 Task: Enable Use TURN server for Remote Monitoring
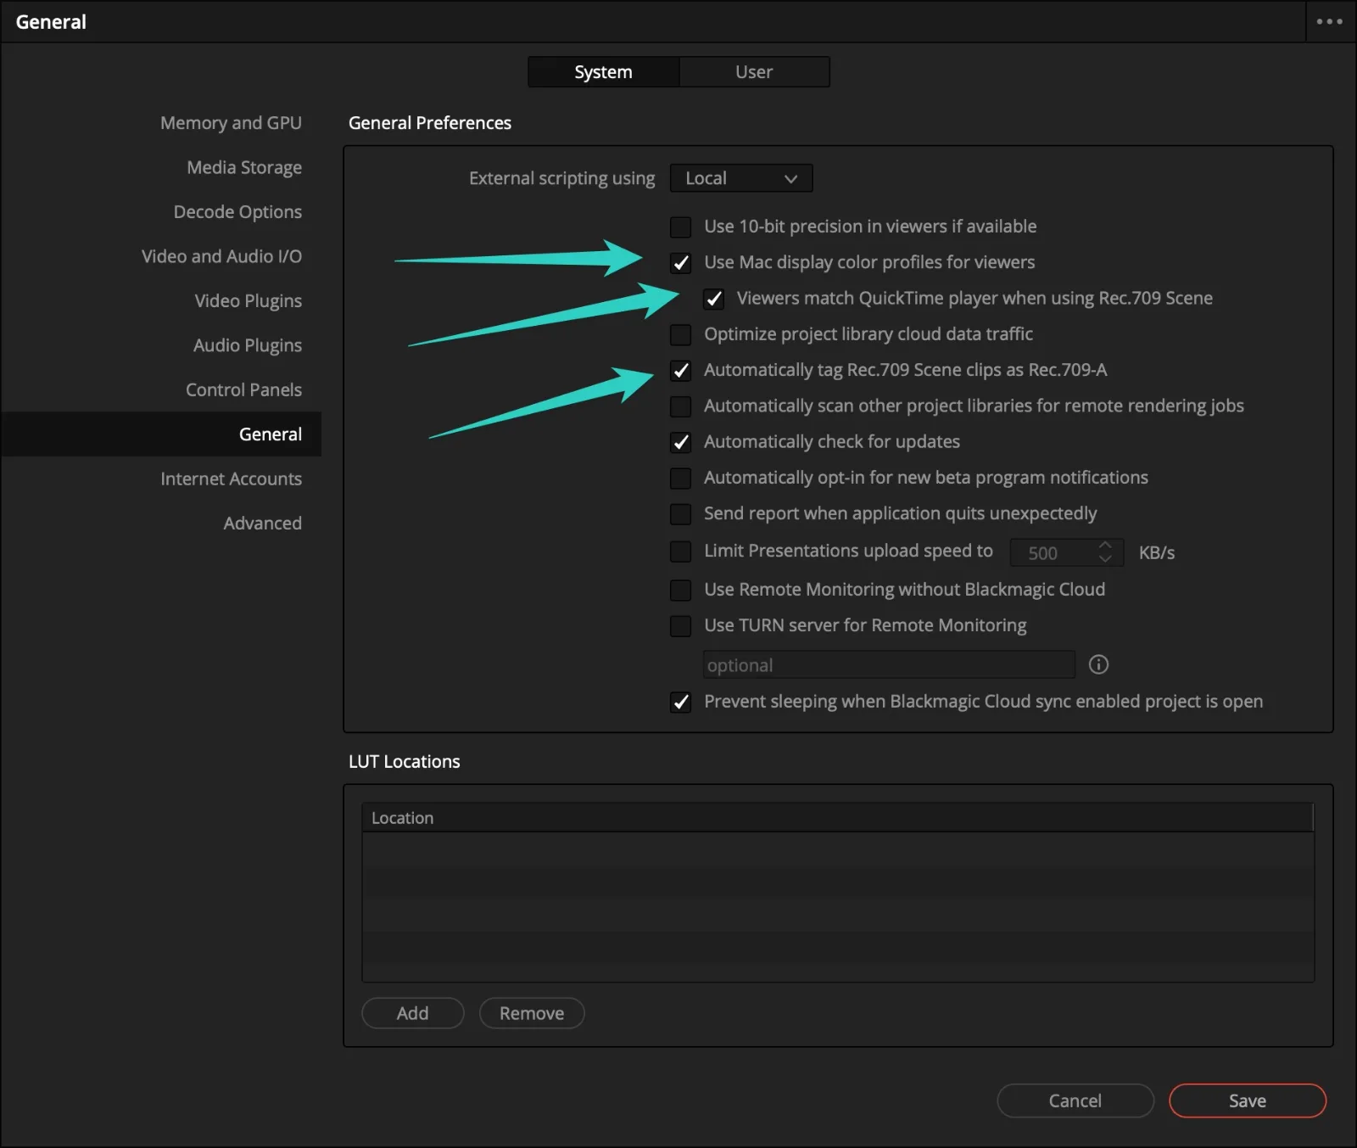click(x=680, y=626)
